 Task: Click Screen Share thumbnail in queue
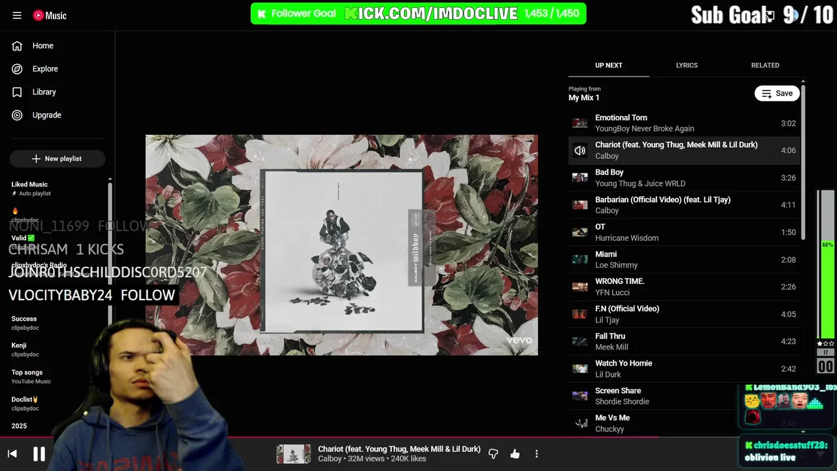click(580, 396)
